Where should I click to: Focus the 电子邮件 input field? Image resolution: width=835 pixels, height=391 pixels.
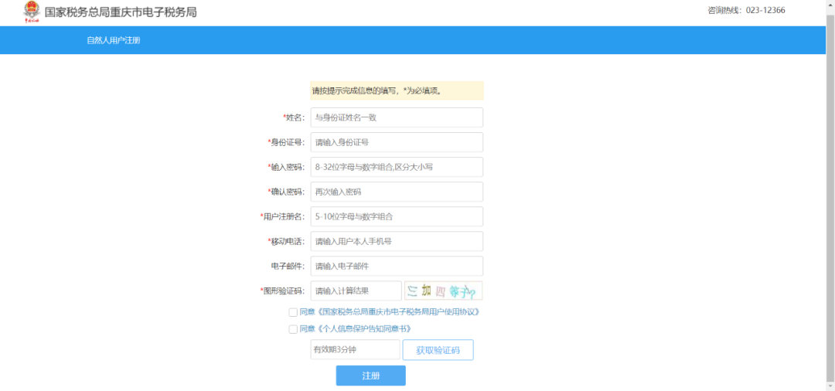click(397, 266)
